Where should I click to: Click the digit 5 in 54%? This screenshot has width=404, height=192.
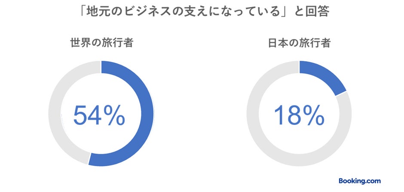coord(81,115)
